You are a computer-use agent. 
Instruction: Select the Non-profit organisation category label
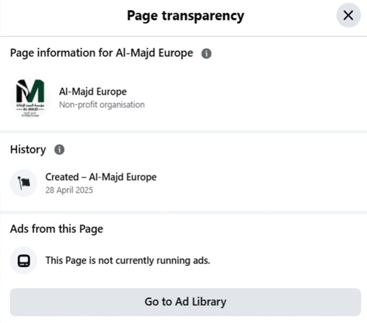[x=102, y=104]
